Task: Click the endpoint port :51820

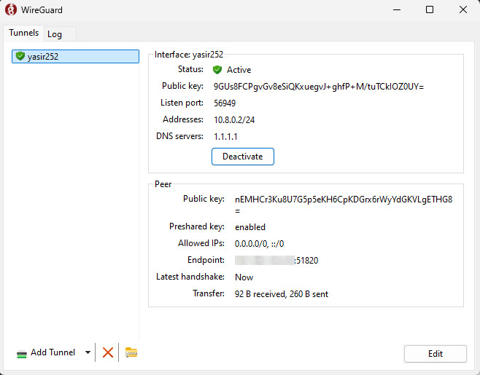Action: pyautogui.click(x=306, y=261)
